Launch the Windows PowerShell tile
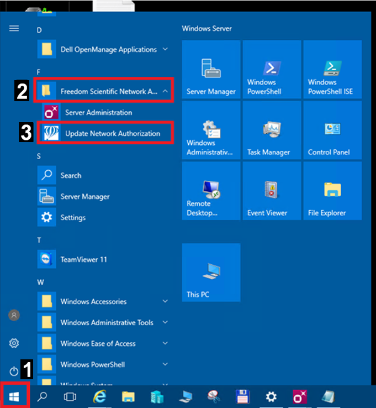 272,70
